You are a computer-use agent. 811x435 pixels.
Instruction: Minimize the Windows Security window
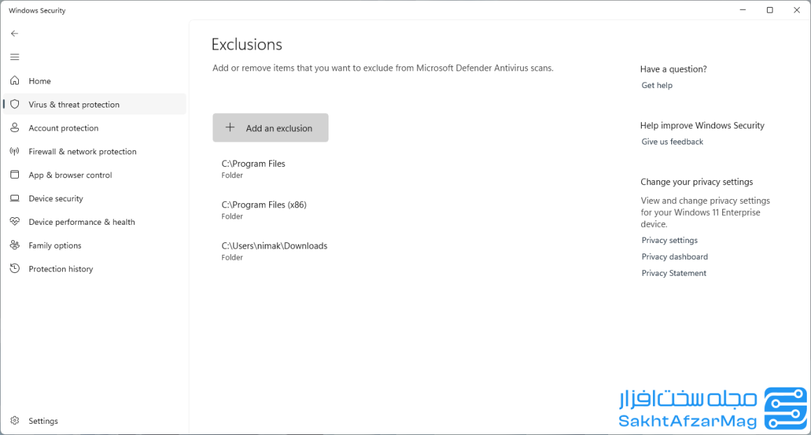(742, 10)
